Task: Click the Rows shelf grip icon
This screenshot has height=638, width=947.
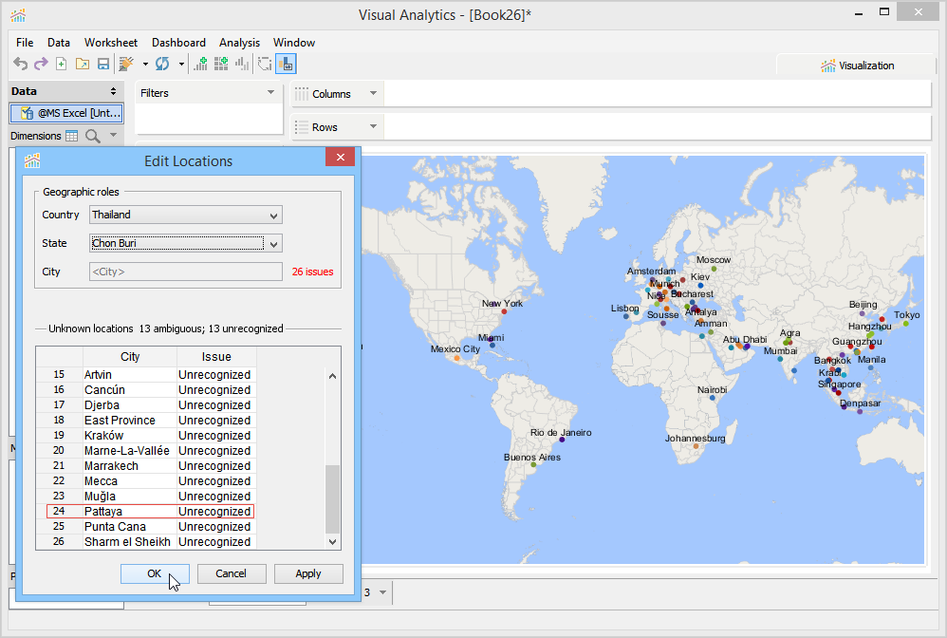Action: click(302, 127)
